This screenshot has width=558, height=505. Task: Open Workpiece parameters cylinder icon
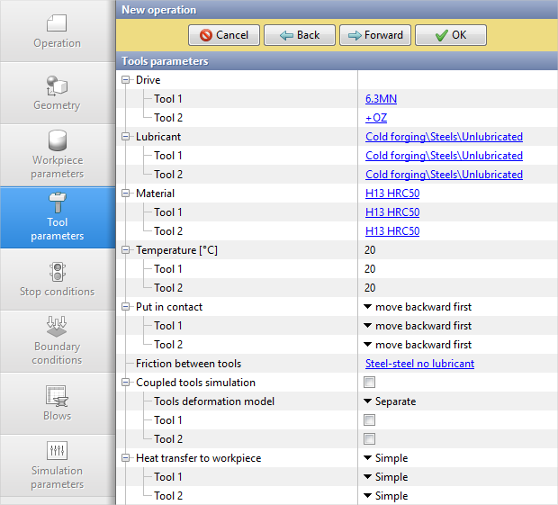click(x=57, y=141)
